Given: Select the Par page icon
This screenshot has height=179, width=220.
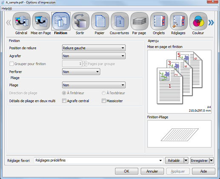Looking at the screenshot, I should (140, 21).
